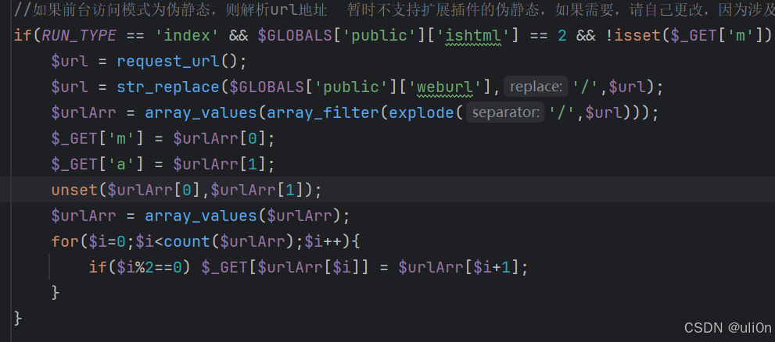This screenshot has height=342, width=775.
Task: Click $urlArr[0] on the $_GET['m'] assignment line
Action: pos(220,139)
